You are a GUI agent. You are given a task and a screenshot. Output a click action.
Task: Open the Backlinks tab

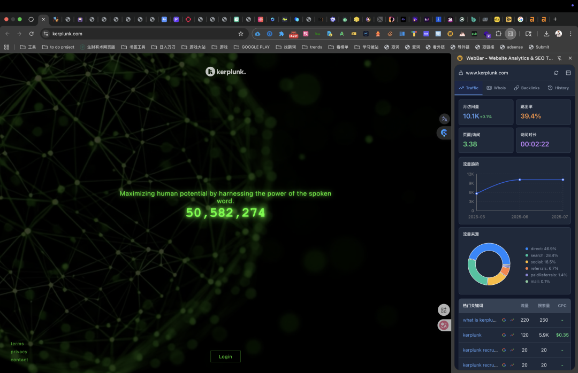click(527, 88)
